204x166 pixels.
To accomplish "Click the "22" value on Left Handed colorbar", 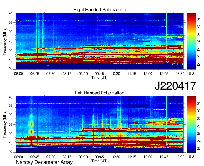I will point(199,149).
